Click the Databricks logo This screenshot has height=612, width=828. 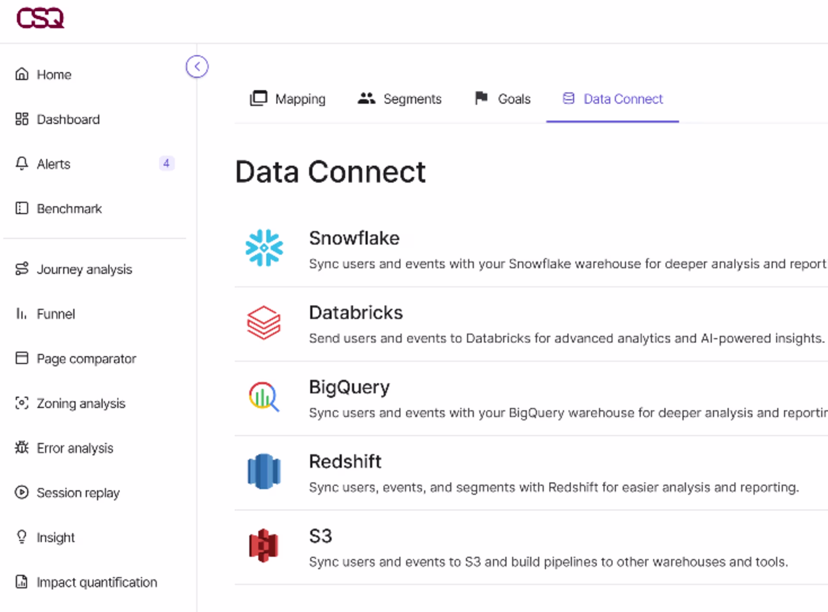263,323
